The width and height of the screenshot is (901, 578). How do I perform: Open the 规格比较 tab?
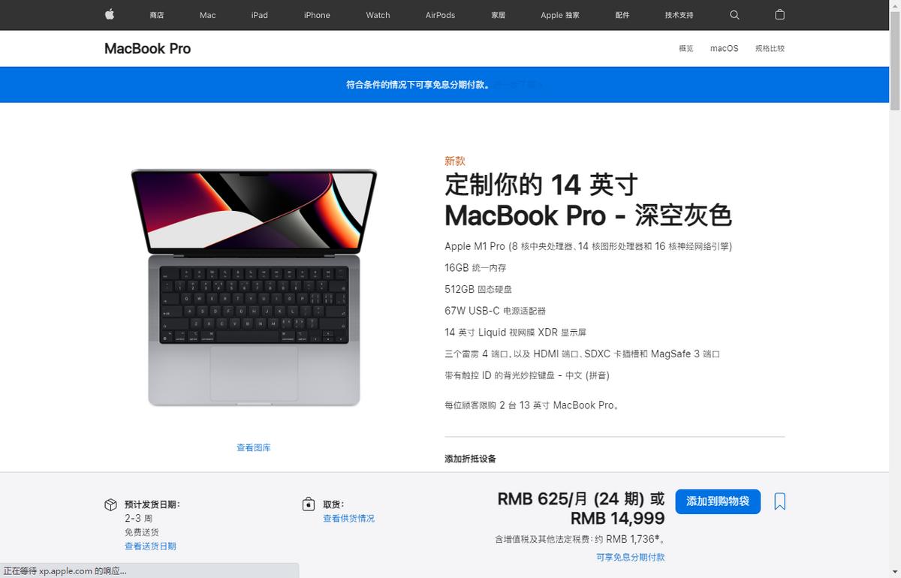770,48
